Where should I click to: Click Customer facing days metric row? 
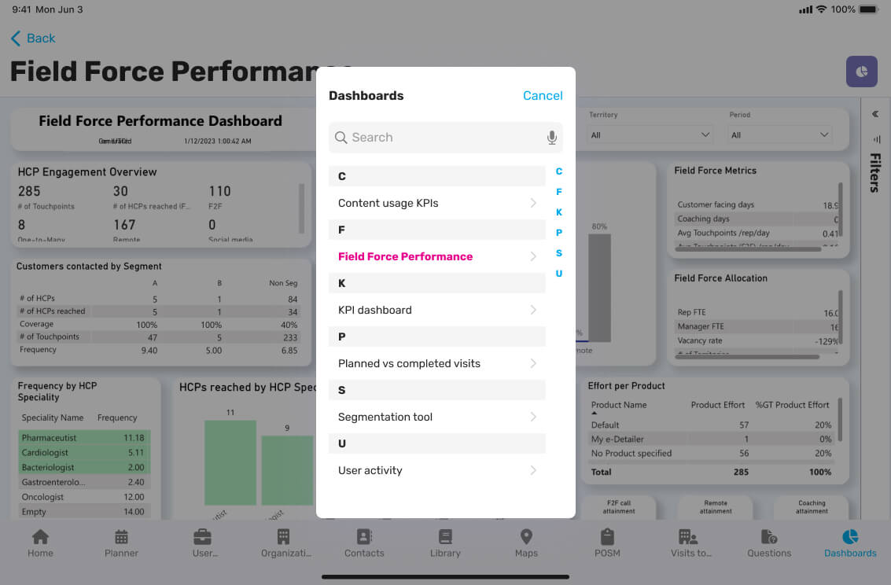click(x=757, y=204)
